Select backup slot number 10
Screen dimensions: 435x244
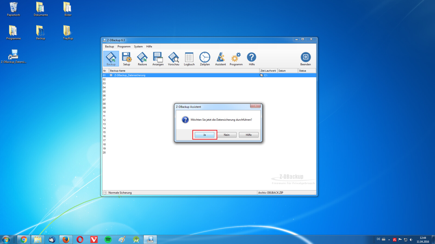[x=209, y=112]
